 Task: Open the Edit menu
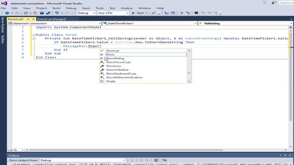(x=14, y=8)
